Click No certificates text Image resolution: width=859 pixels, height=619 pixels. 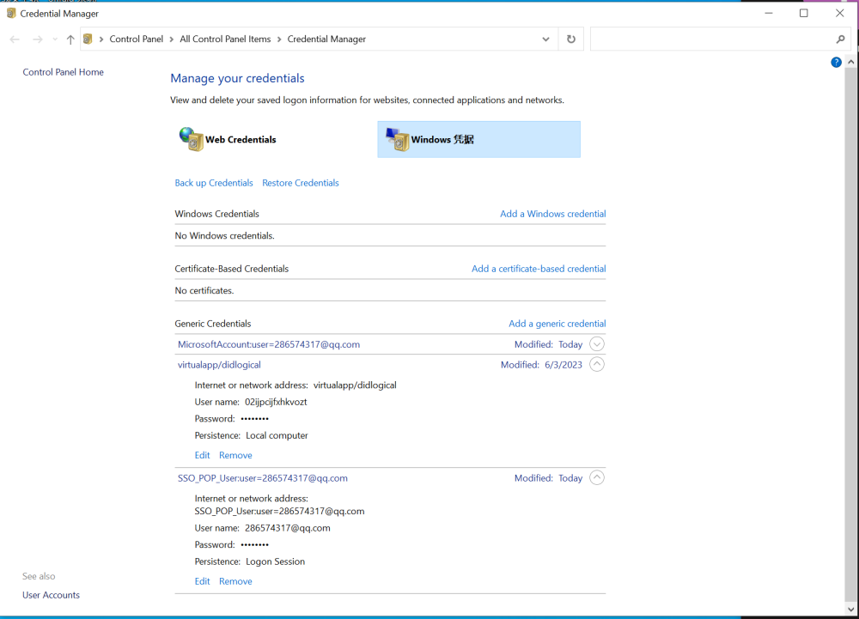click(204, 291)
